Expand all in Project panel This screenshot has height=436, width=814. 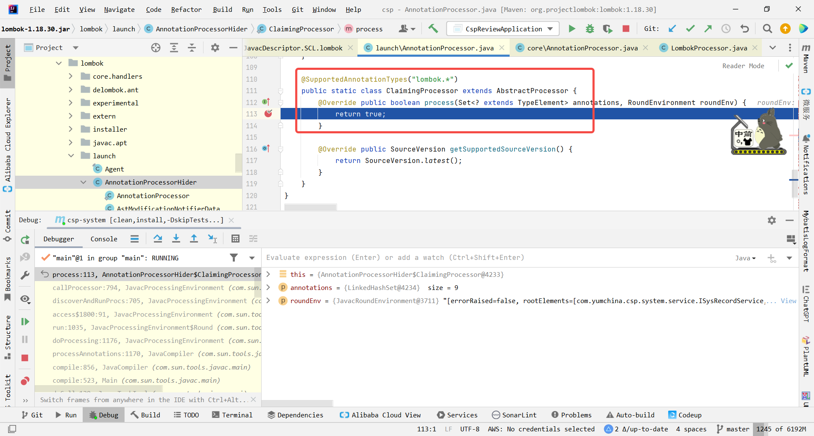click(174, 48)
